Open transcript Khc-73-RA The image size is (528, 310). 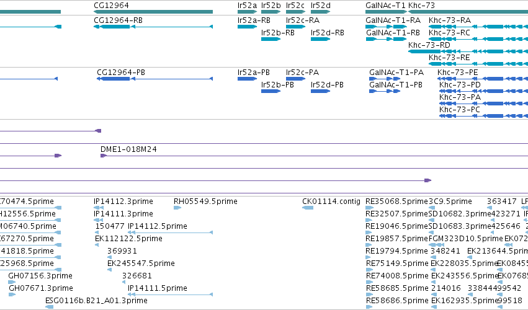pos(450,20)
